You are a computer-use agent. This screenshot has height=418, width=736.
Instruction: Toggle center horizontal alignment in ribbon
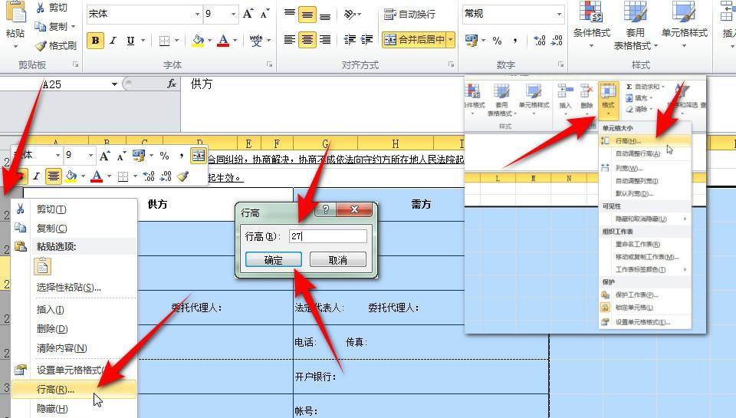(x=307, y=40)
